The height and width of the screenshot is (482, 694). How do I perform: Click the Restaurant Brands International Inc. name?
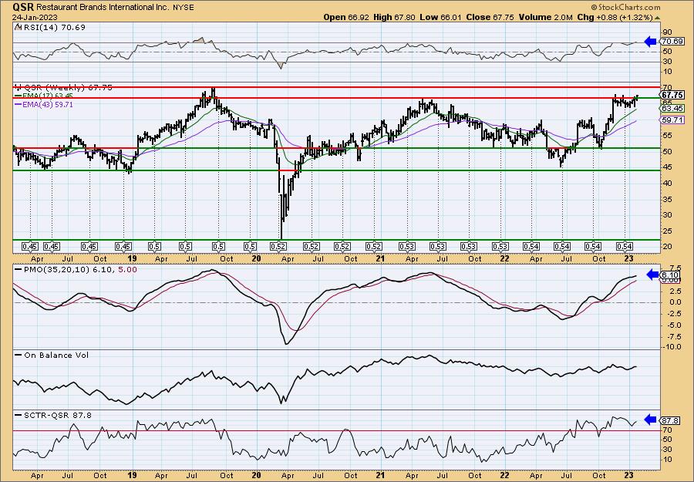pyautogui.click(x=103, y=8)
